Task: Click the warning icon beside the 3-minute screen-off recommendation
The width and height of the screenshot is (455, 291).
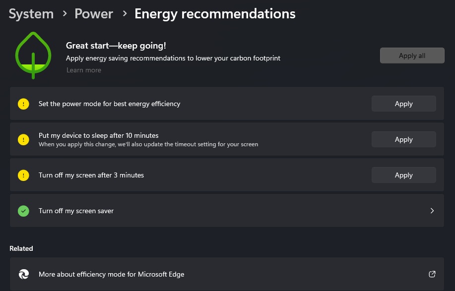Action: [23, 175]
